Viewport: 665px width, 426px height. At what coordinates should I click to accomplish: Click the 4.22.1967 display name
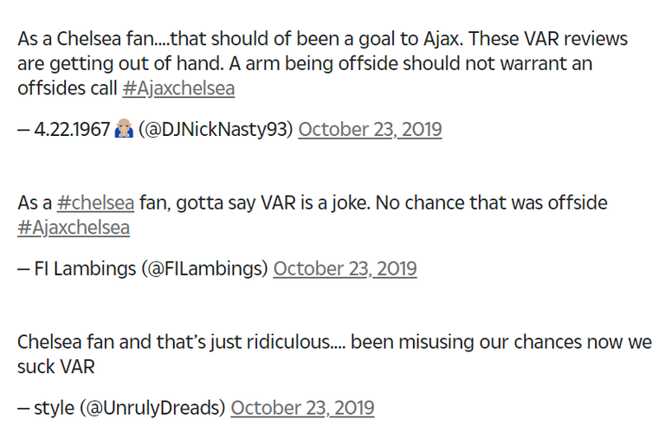(x=72, y=130)
